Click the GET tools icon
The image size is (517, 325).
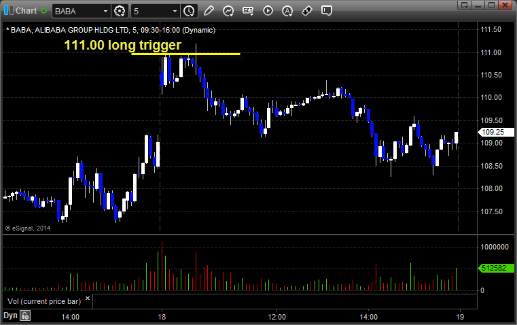coord(248,11)
